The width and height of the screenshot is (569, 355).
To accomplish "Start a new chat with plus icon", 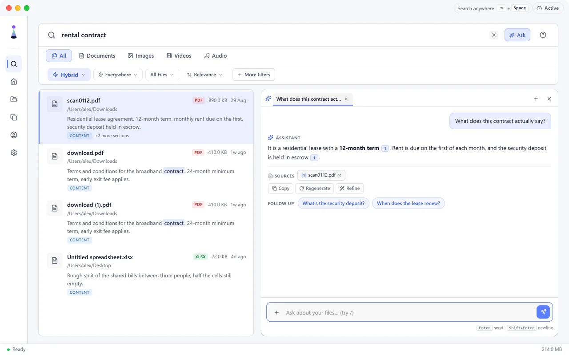I will (536, 99).
